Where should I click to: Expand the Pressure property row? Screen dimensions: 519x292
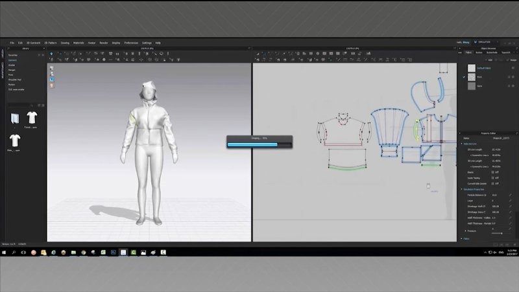pos(465,230)
